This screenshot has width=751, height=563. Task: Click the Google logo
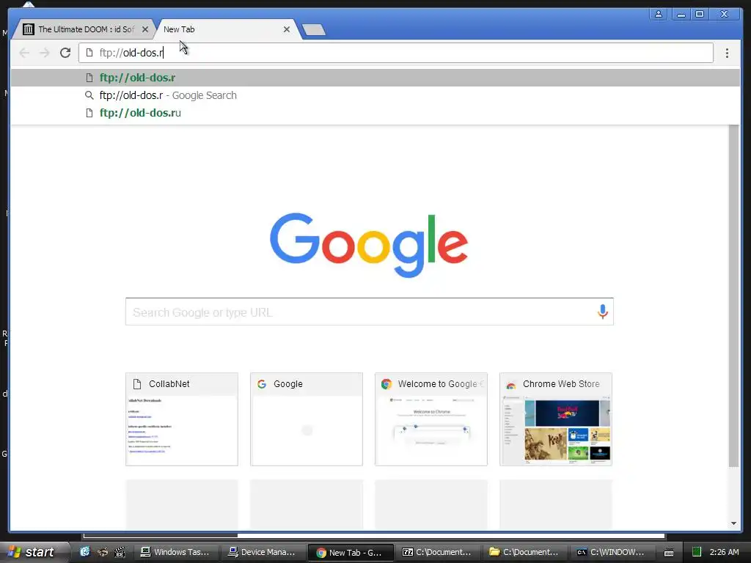pos(369,245)
